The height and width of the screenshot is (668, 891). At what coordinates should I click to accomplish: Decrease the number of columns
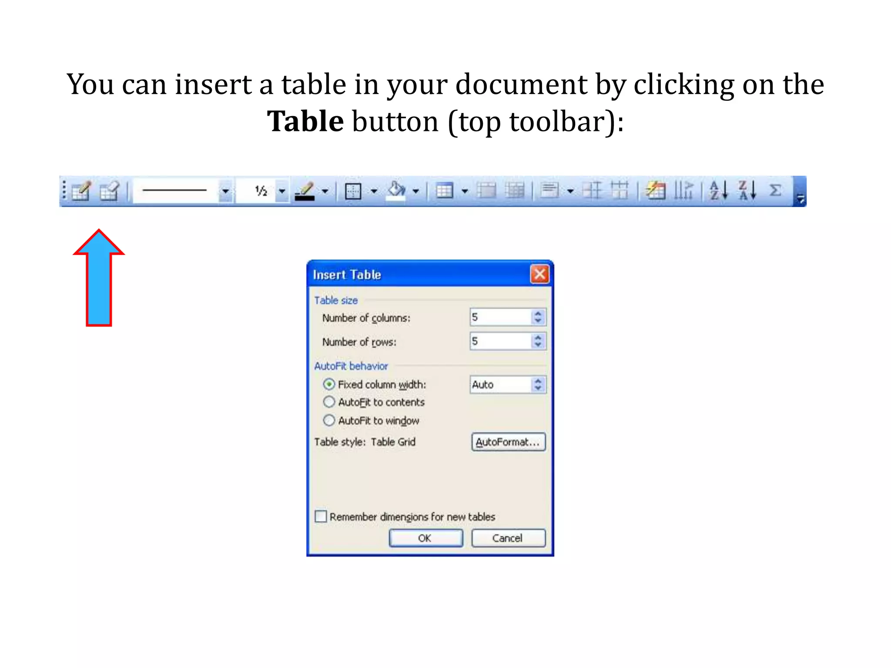(x=538, y=321)
